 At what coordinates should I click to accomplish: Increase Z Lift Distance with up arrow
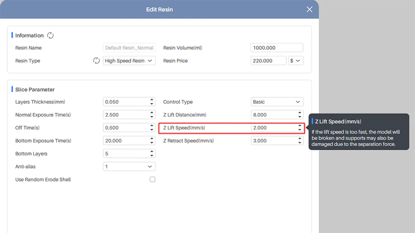pyautogui.click(x=299, y=113)
